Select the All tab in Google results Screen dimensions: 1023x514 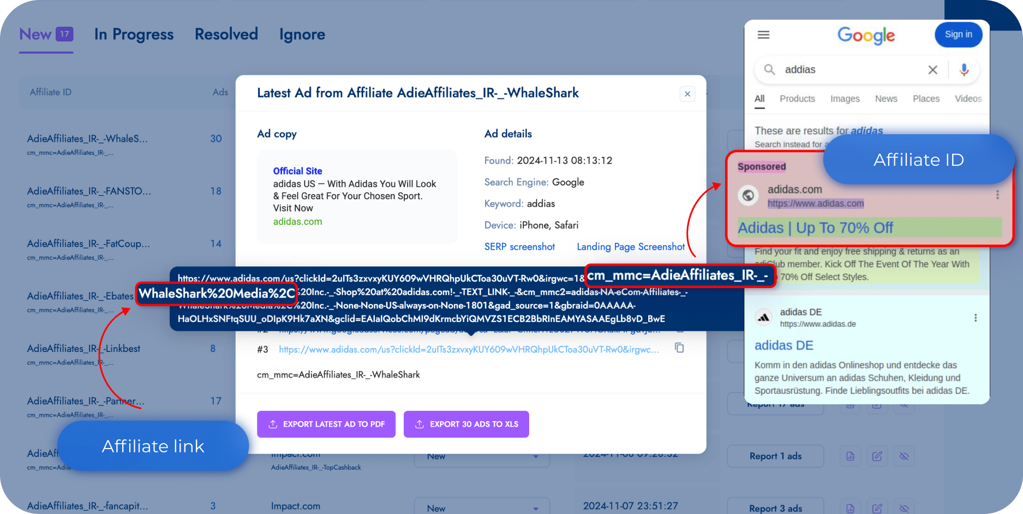(759, 99)
